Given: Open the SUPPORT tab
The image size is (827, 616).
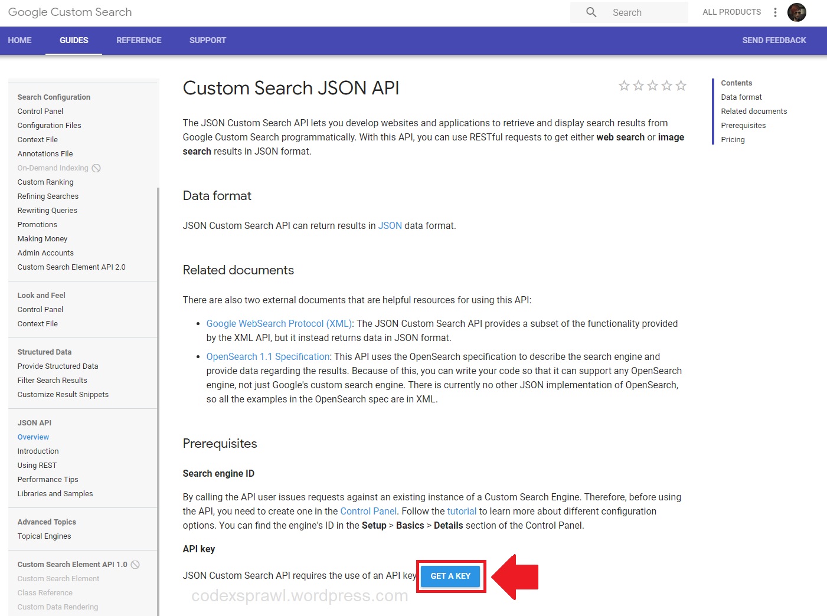Looking at the screenshot, I should coord(208,40).
